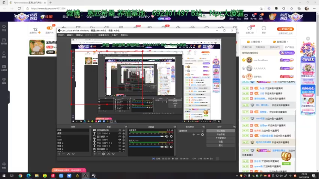Move the scene up in Scenes panel
The height and width of the screenshot is (179, 319).
click(x=69, y=154)
